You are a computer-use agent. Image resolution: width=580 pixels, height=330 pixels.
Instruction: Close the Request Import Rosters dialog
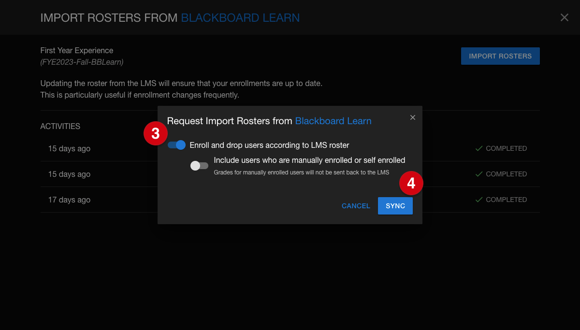coord(413,117)
